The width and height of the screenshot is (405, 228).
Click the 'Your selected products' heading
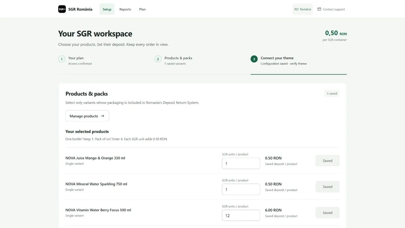pos(87,131)
